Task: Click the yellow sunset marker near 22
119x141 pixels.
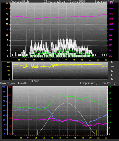Action: [x=97, y=132]
